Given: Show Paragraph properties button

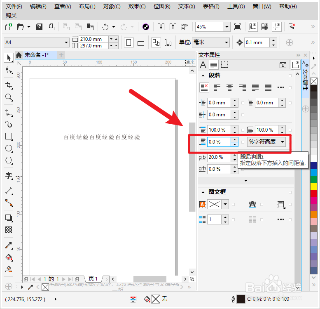Looking at the screenshot, I should click(x=214, y=65).
